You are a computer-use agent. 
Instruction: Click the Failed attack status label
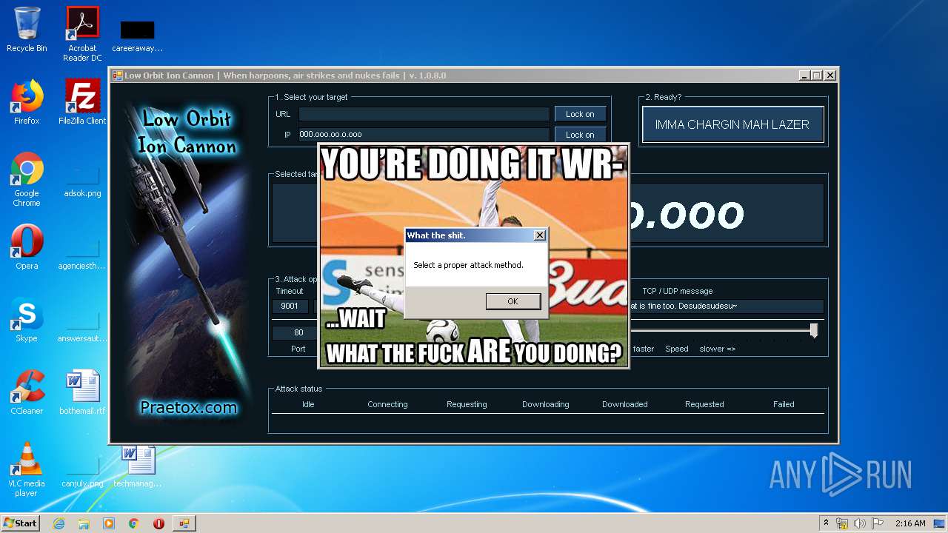pos(784,404)
